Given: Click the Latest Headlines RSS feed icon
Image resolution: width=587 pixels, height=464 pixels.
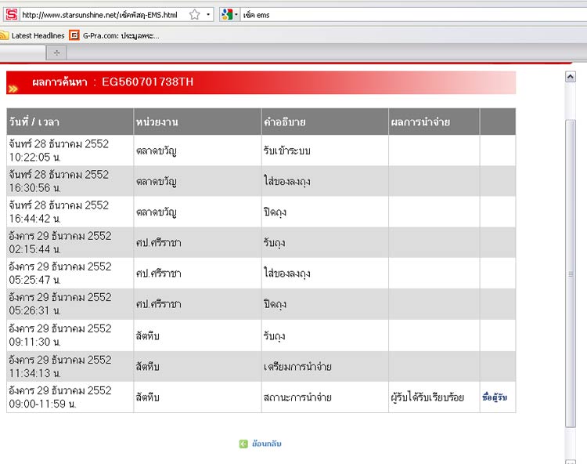Looking at the screenshot, I should [x=4, y=35].
